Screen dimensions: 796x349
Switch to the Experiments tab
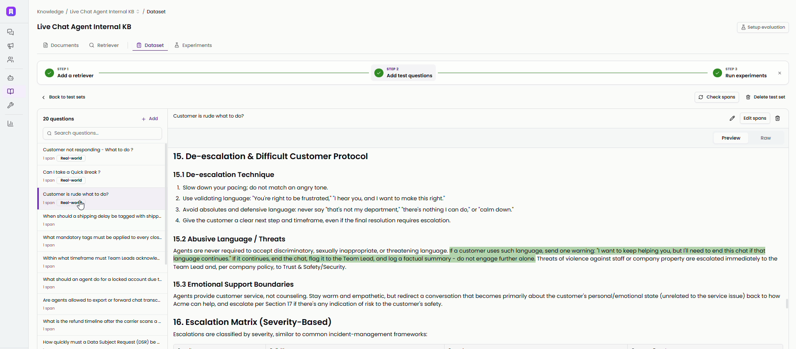pos(193,45)
